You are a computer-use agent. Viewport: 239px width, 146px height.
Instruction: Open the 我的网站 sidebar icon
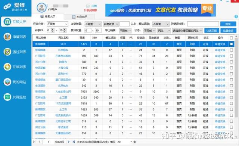[7, 82]
